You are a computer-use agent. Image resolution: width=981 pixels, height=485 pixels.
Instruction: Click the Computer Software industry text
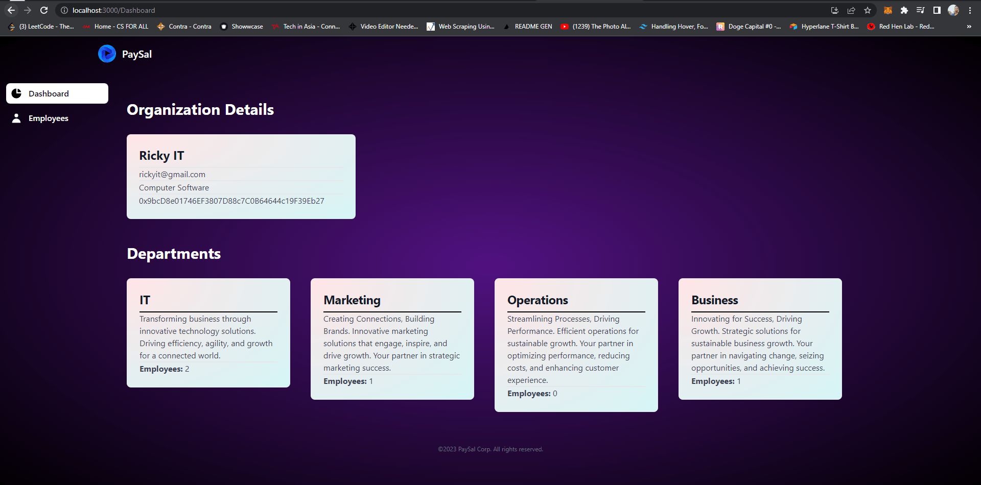click(174, 188)
